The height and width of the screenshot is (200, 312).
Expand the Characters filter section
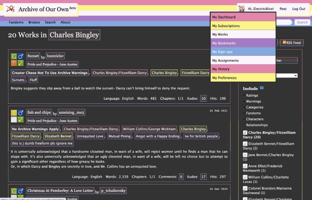click(x=254, y=119)
